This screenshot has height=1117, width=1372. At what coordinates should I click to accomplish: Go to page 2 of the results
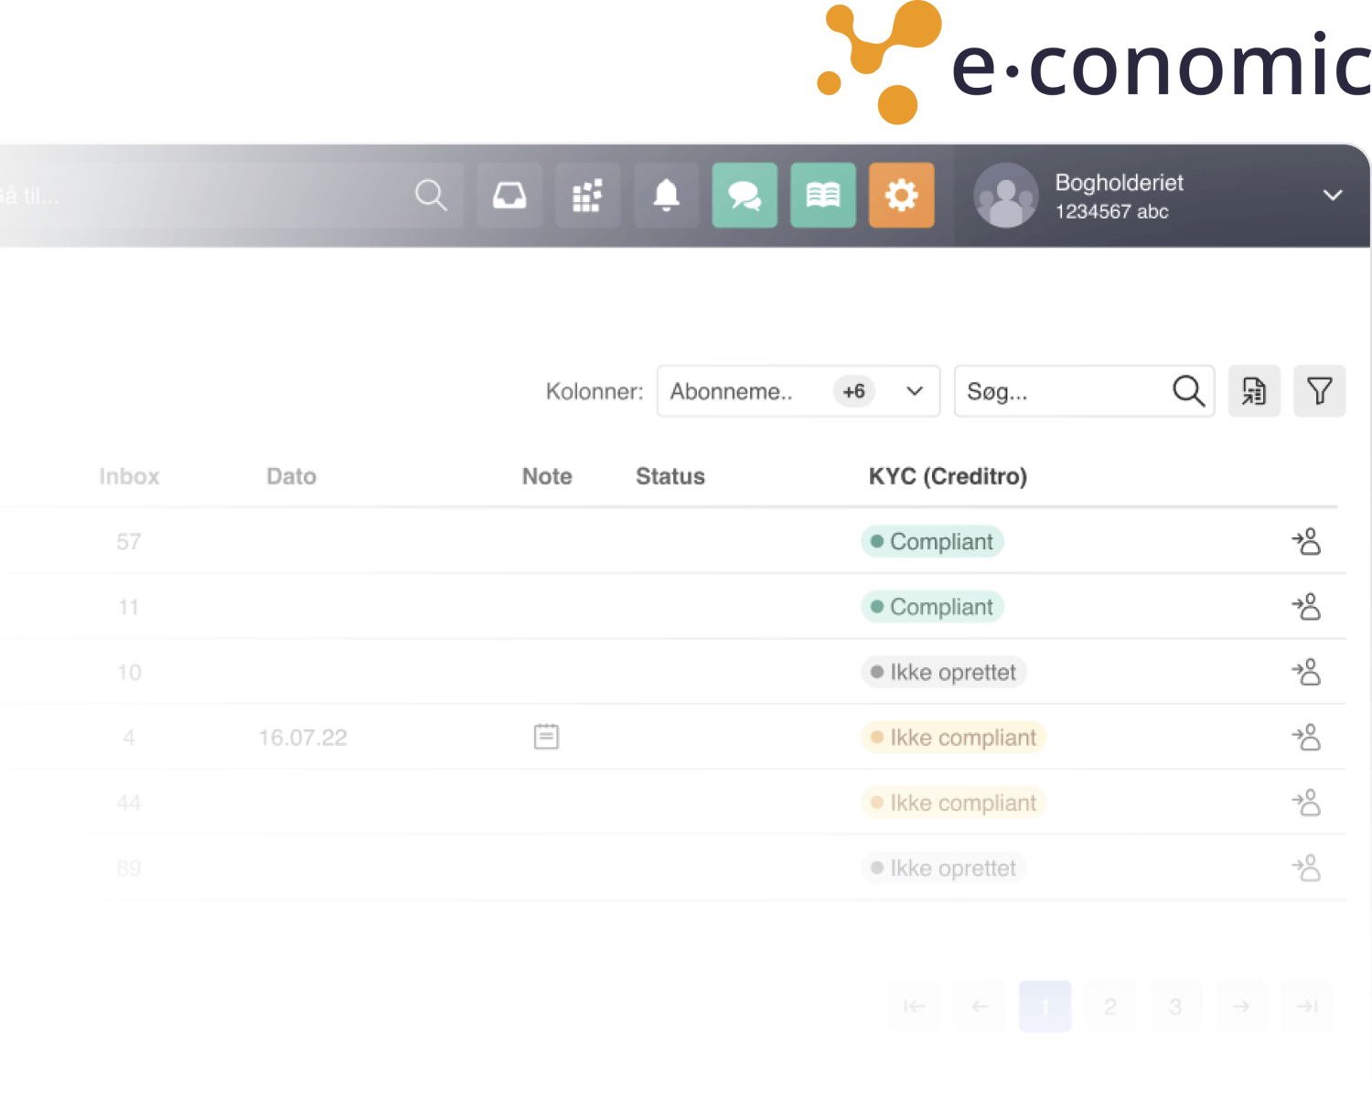point(1110,1005)
